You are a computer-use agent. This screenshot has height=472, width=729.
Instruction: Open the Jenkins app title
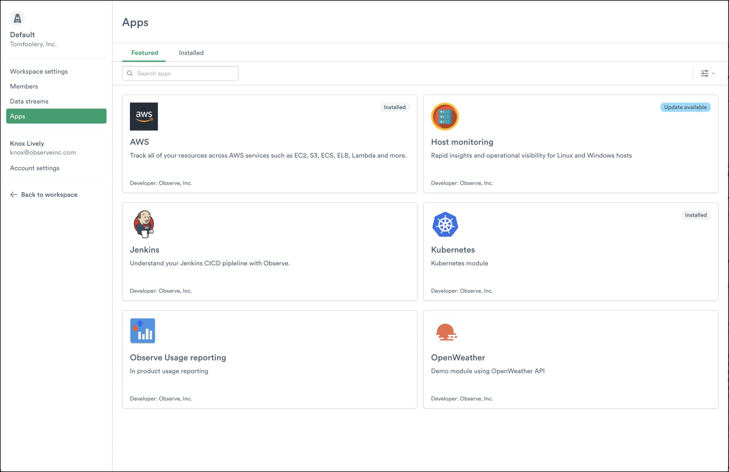[145, 250]
